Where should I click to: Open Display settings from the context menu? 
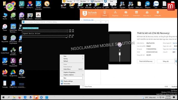(x=72, y=81)
